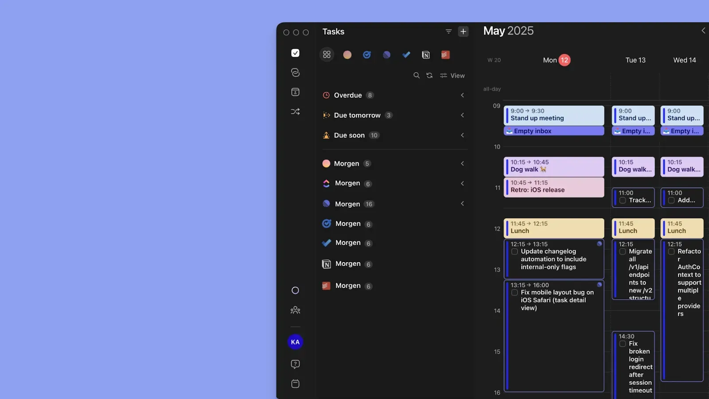Check off the Update changelog automation task

point(514,251)
